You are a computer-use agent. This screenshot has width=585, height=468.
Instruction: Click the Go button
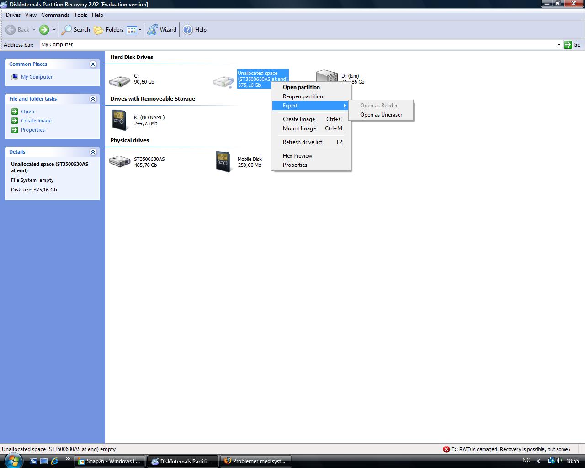coord(572,45)
